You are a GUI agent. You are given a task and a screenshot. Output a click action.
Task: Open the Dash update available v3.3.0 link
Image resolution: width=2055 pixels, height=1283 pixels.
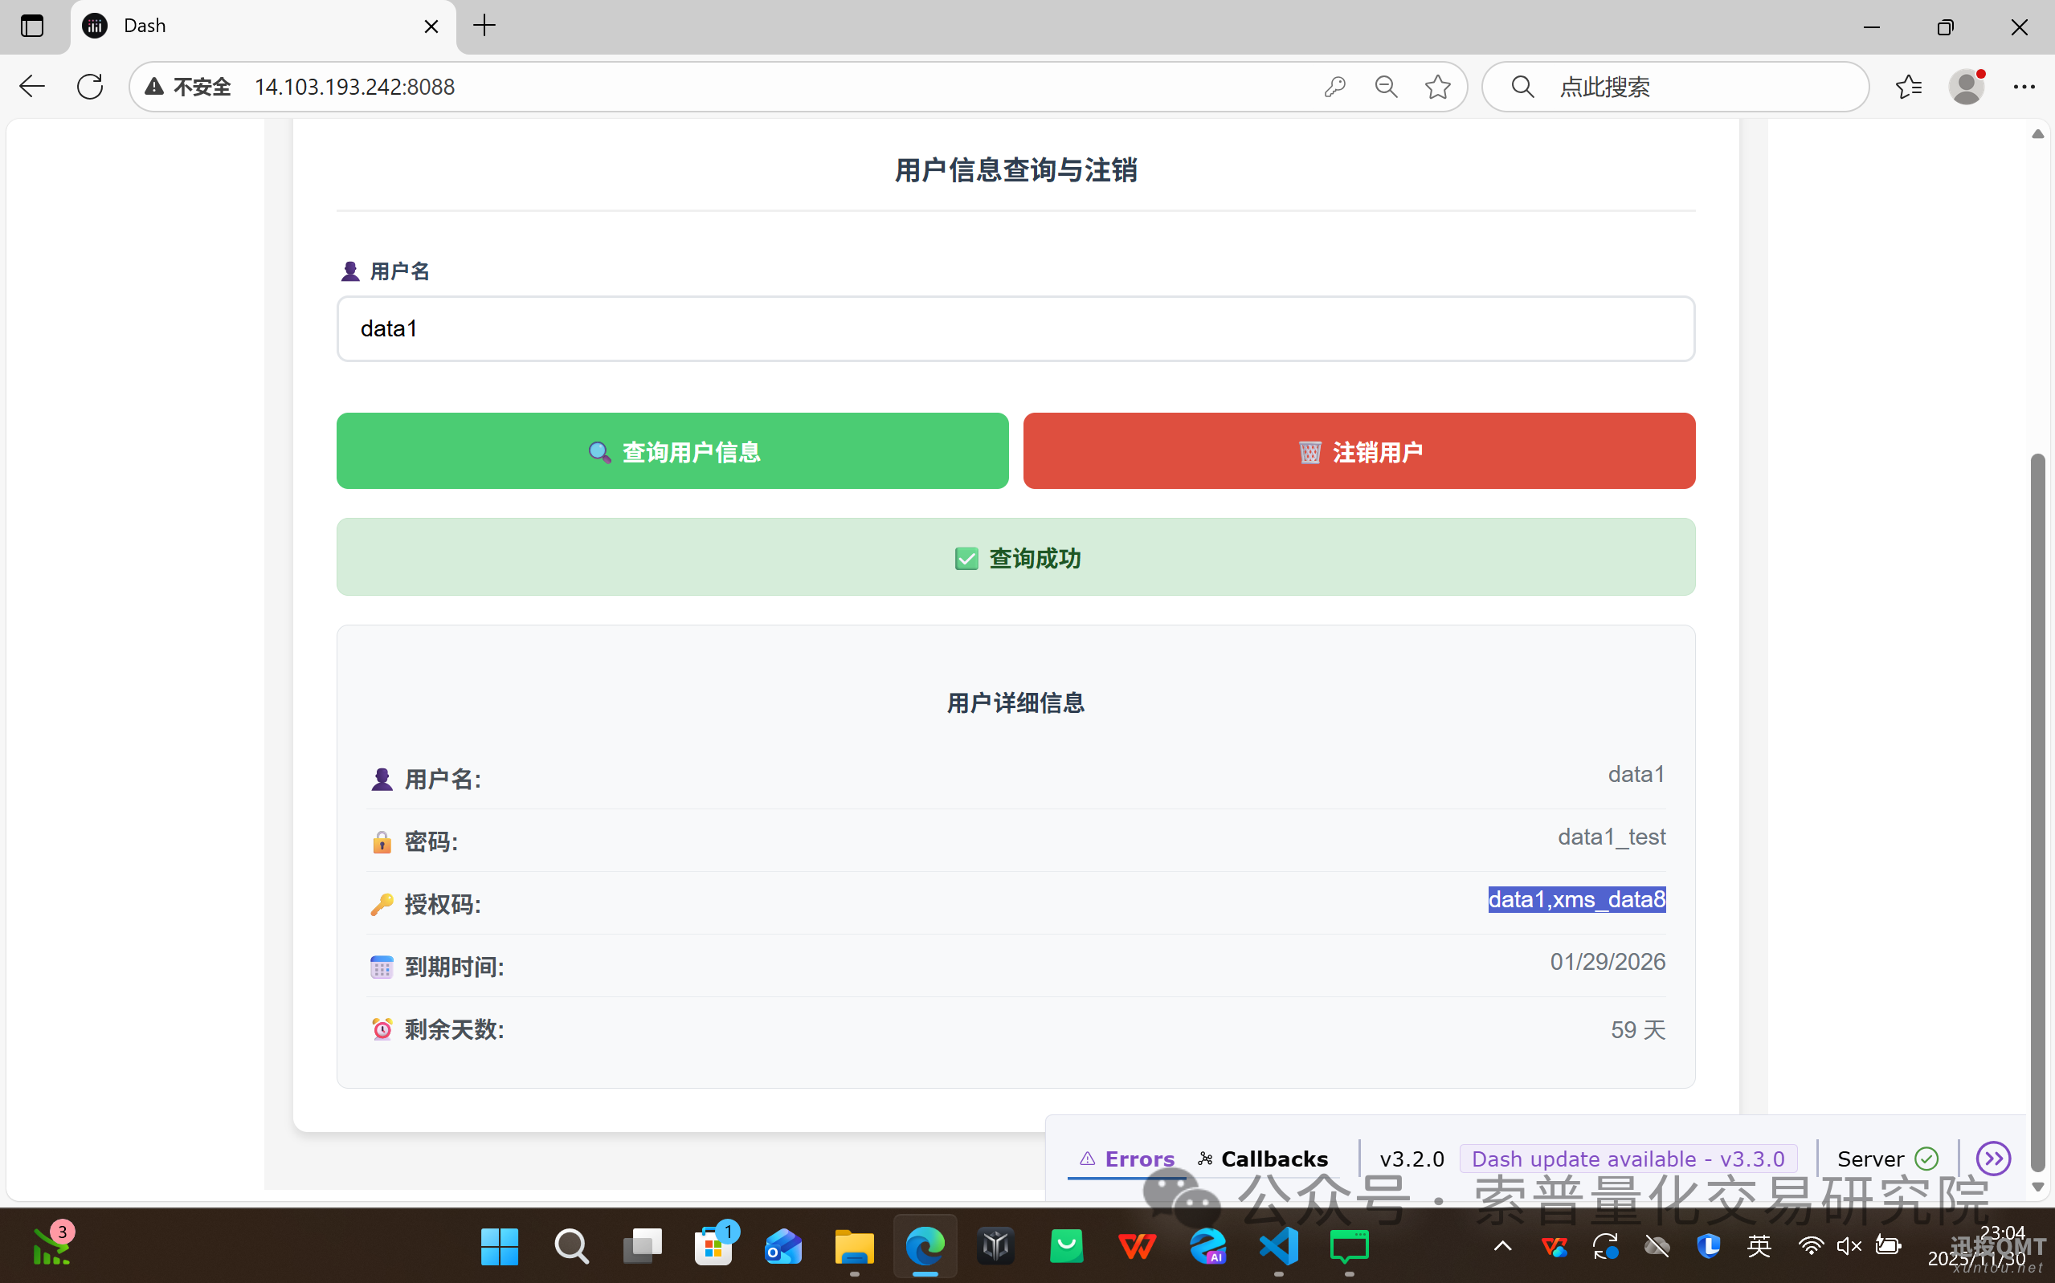click(1627, 1159)
